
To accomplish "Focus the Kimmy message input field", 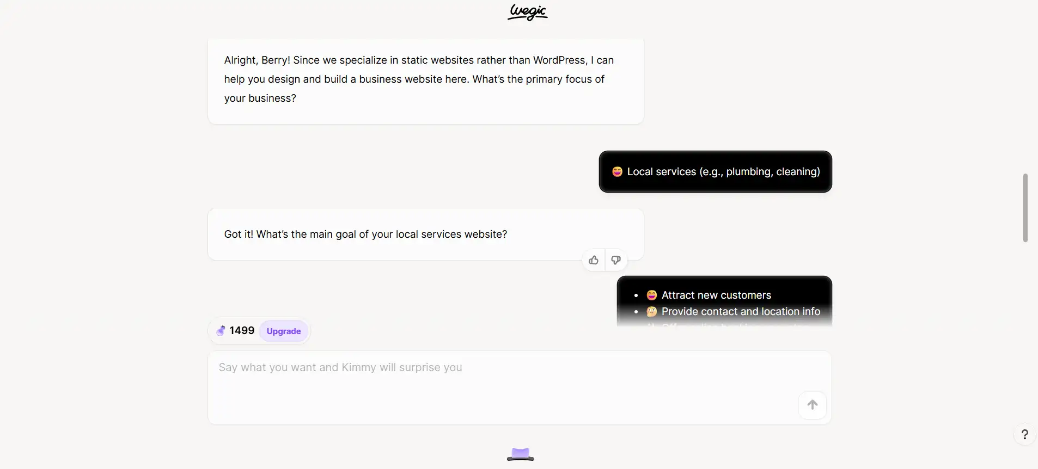I will [x=520, y=387].
